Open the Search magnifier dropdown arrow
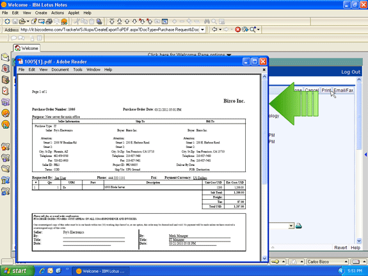 pos(259,29)
